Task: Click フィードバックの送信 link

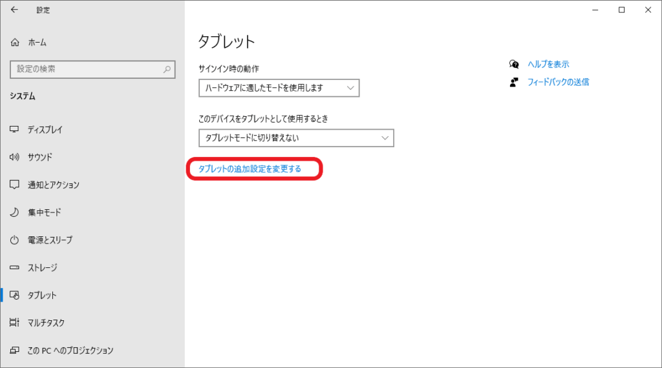Action: (558, 82)
